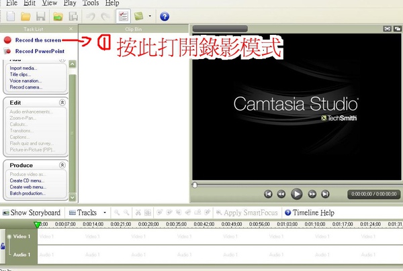Click the Produce video as... link
This screenshot has height=271, width=403.
coord(28,174)
